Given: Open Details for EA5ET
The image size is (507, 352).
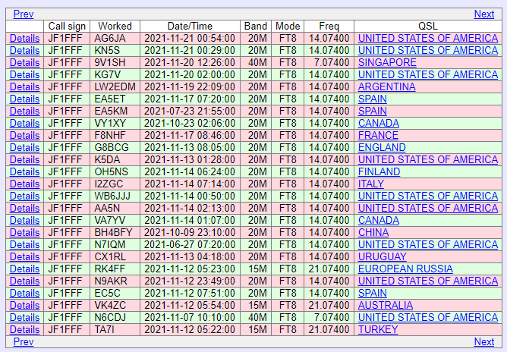Looking at the screenshot, I should pyautogui.click(x=24, y=99).
